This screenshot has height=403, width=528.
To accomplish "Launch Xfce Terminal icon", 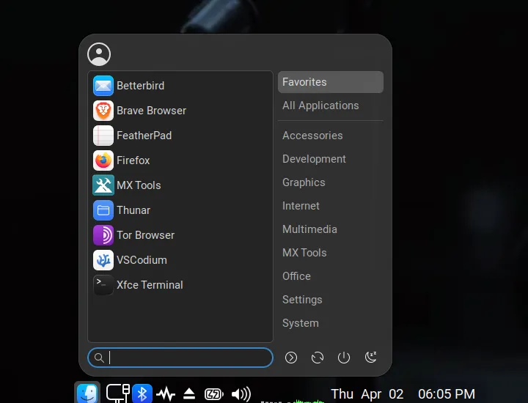I will pos(103,285).
